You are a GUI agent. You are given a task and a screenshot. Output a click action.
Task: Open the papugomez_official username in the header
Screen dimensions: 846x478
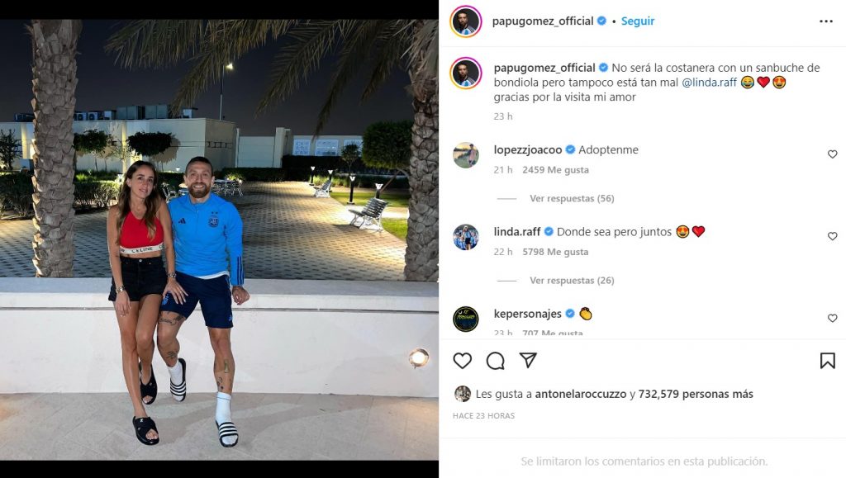(543, 21)
